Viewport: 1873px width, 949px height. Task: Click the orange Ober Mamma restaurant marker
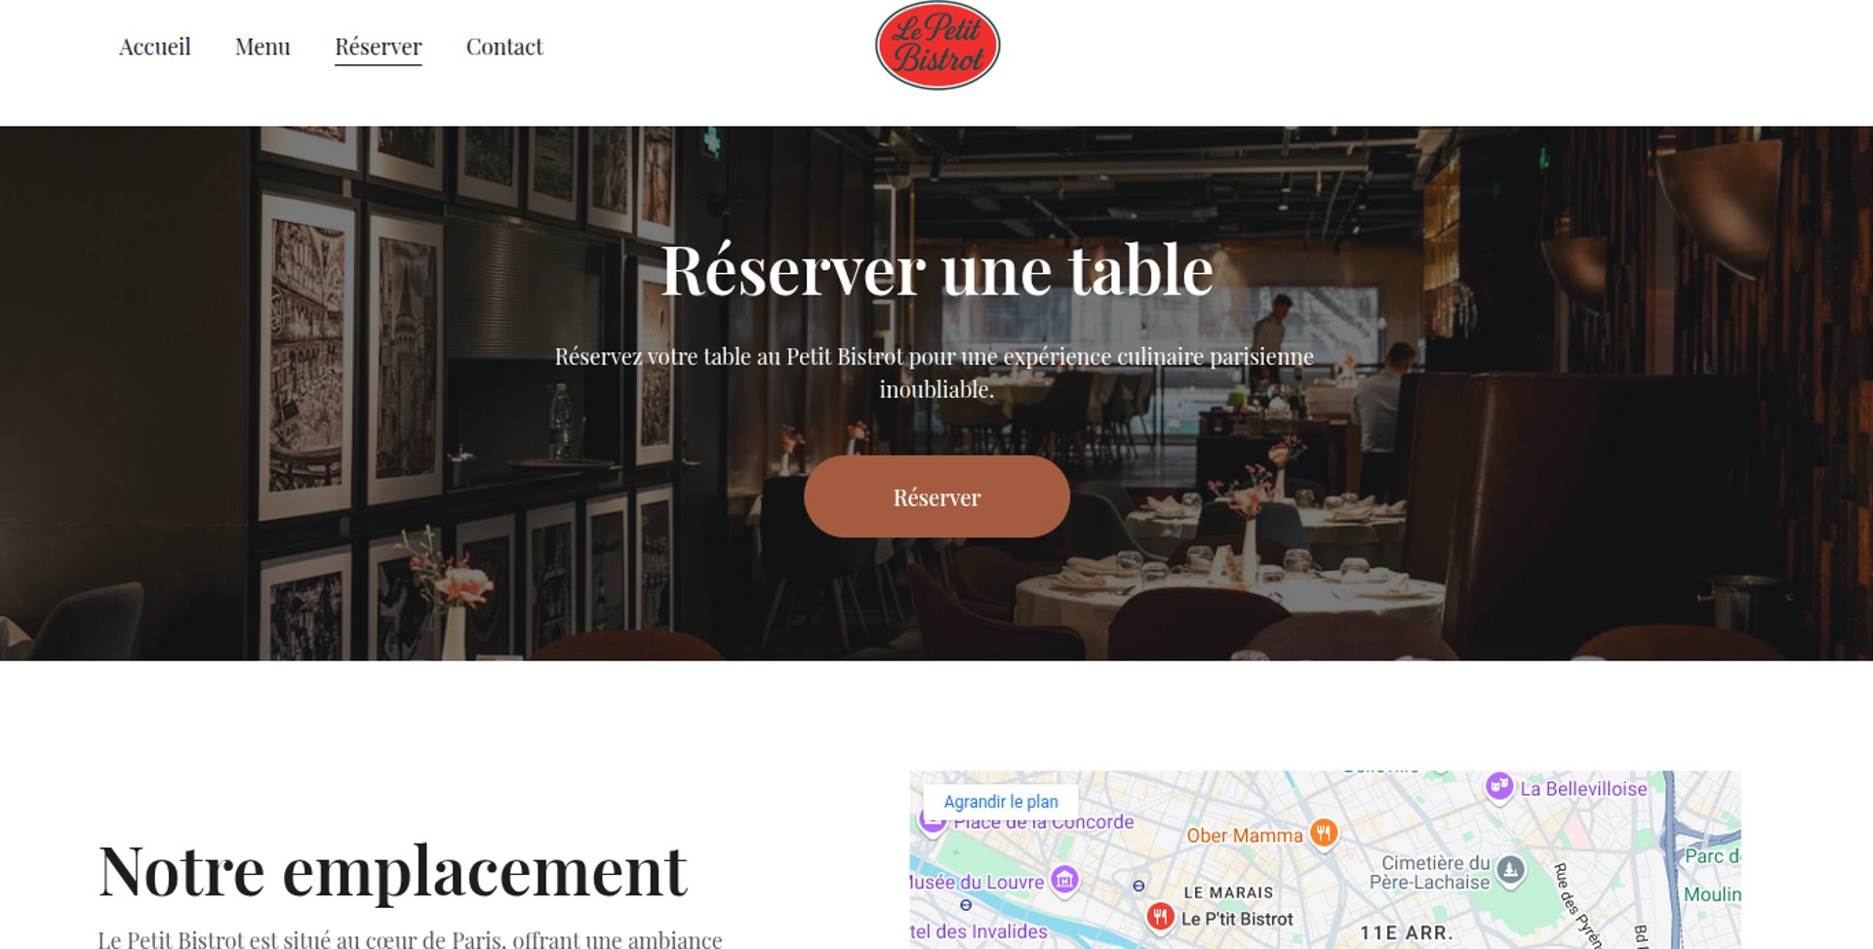pos(1324,834)
